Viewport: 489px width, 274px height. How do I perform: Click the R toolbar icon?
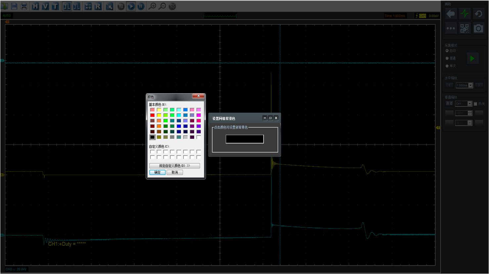click(x=98, y=6)
